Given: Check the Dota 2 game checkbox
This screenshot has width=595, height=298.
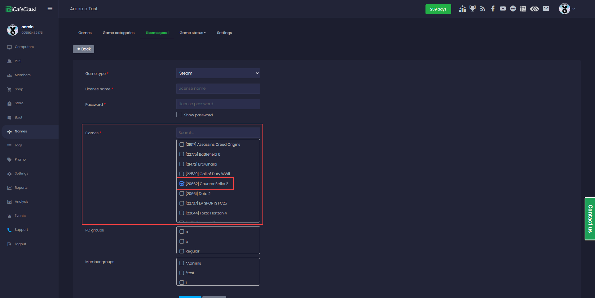Looking at the screenshot, I should [182, 193].
